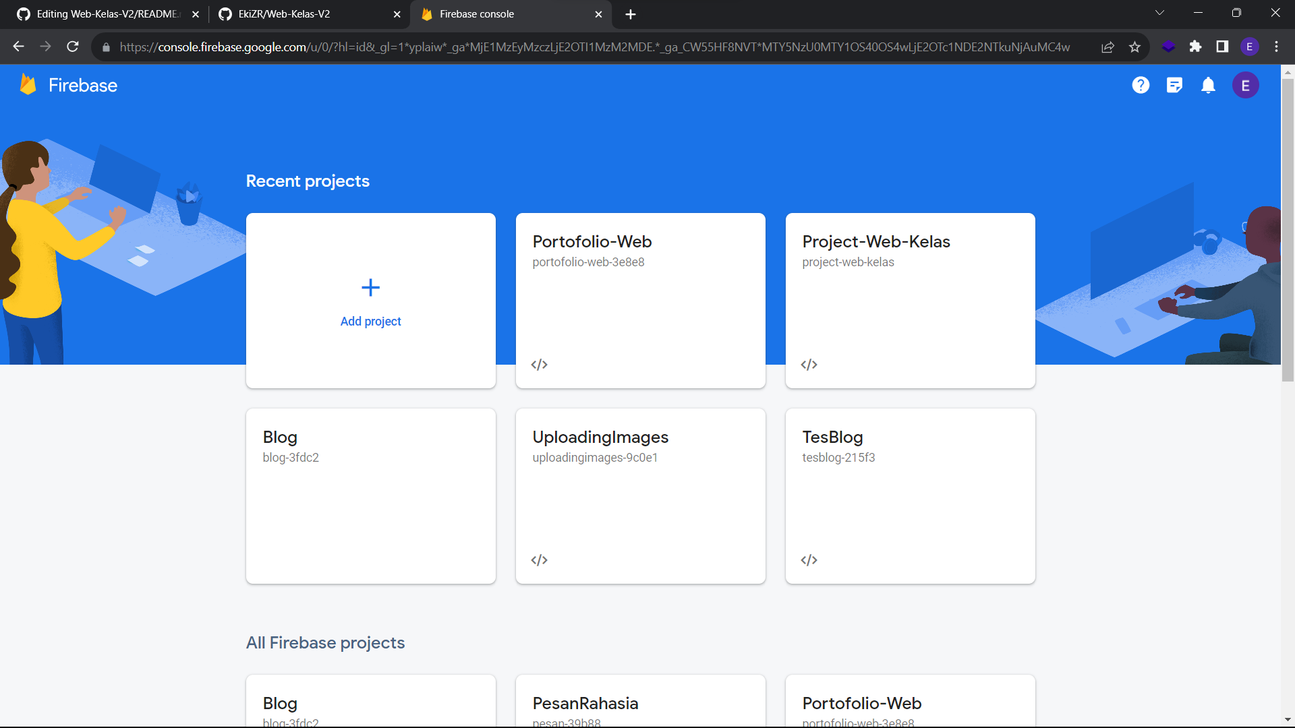Open the Blog project
Screen dimensions: 1295x728
[x=370, y=495]
